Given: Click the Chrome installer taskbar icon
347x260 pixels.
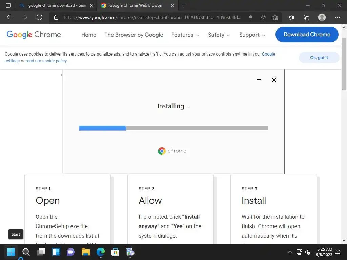Looking at the screenshot, I should click(x=130, y=252).
